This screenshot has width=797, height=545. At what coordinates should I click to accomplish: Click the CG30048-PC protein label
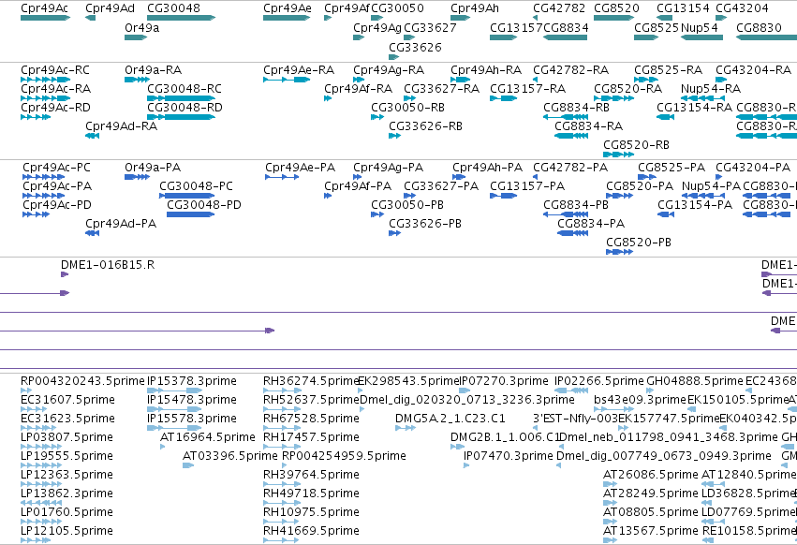(196, 186)
